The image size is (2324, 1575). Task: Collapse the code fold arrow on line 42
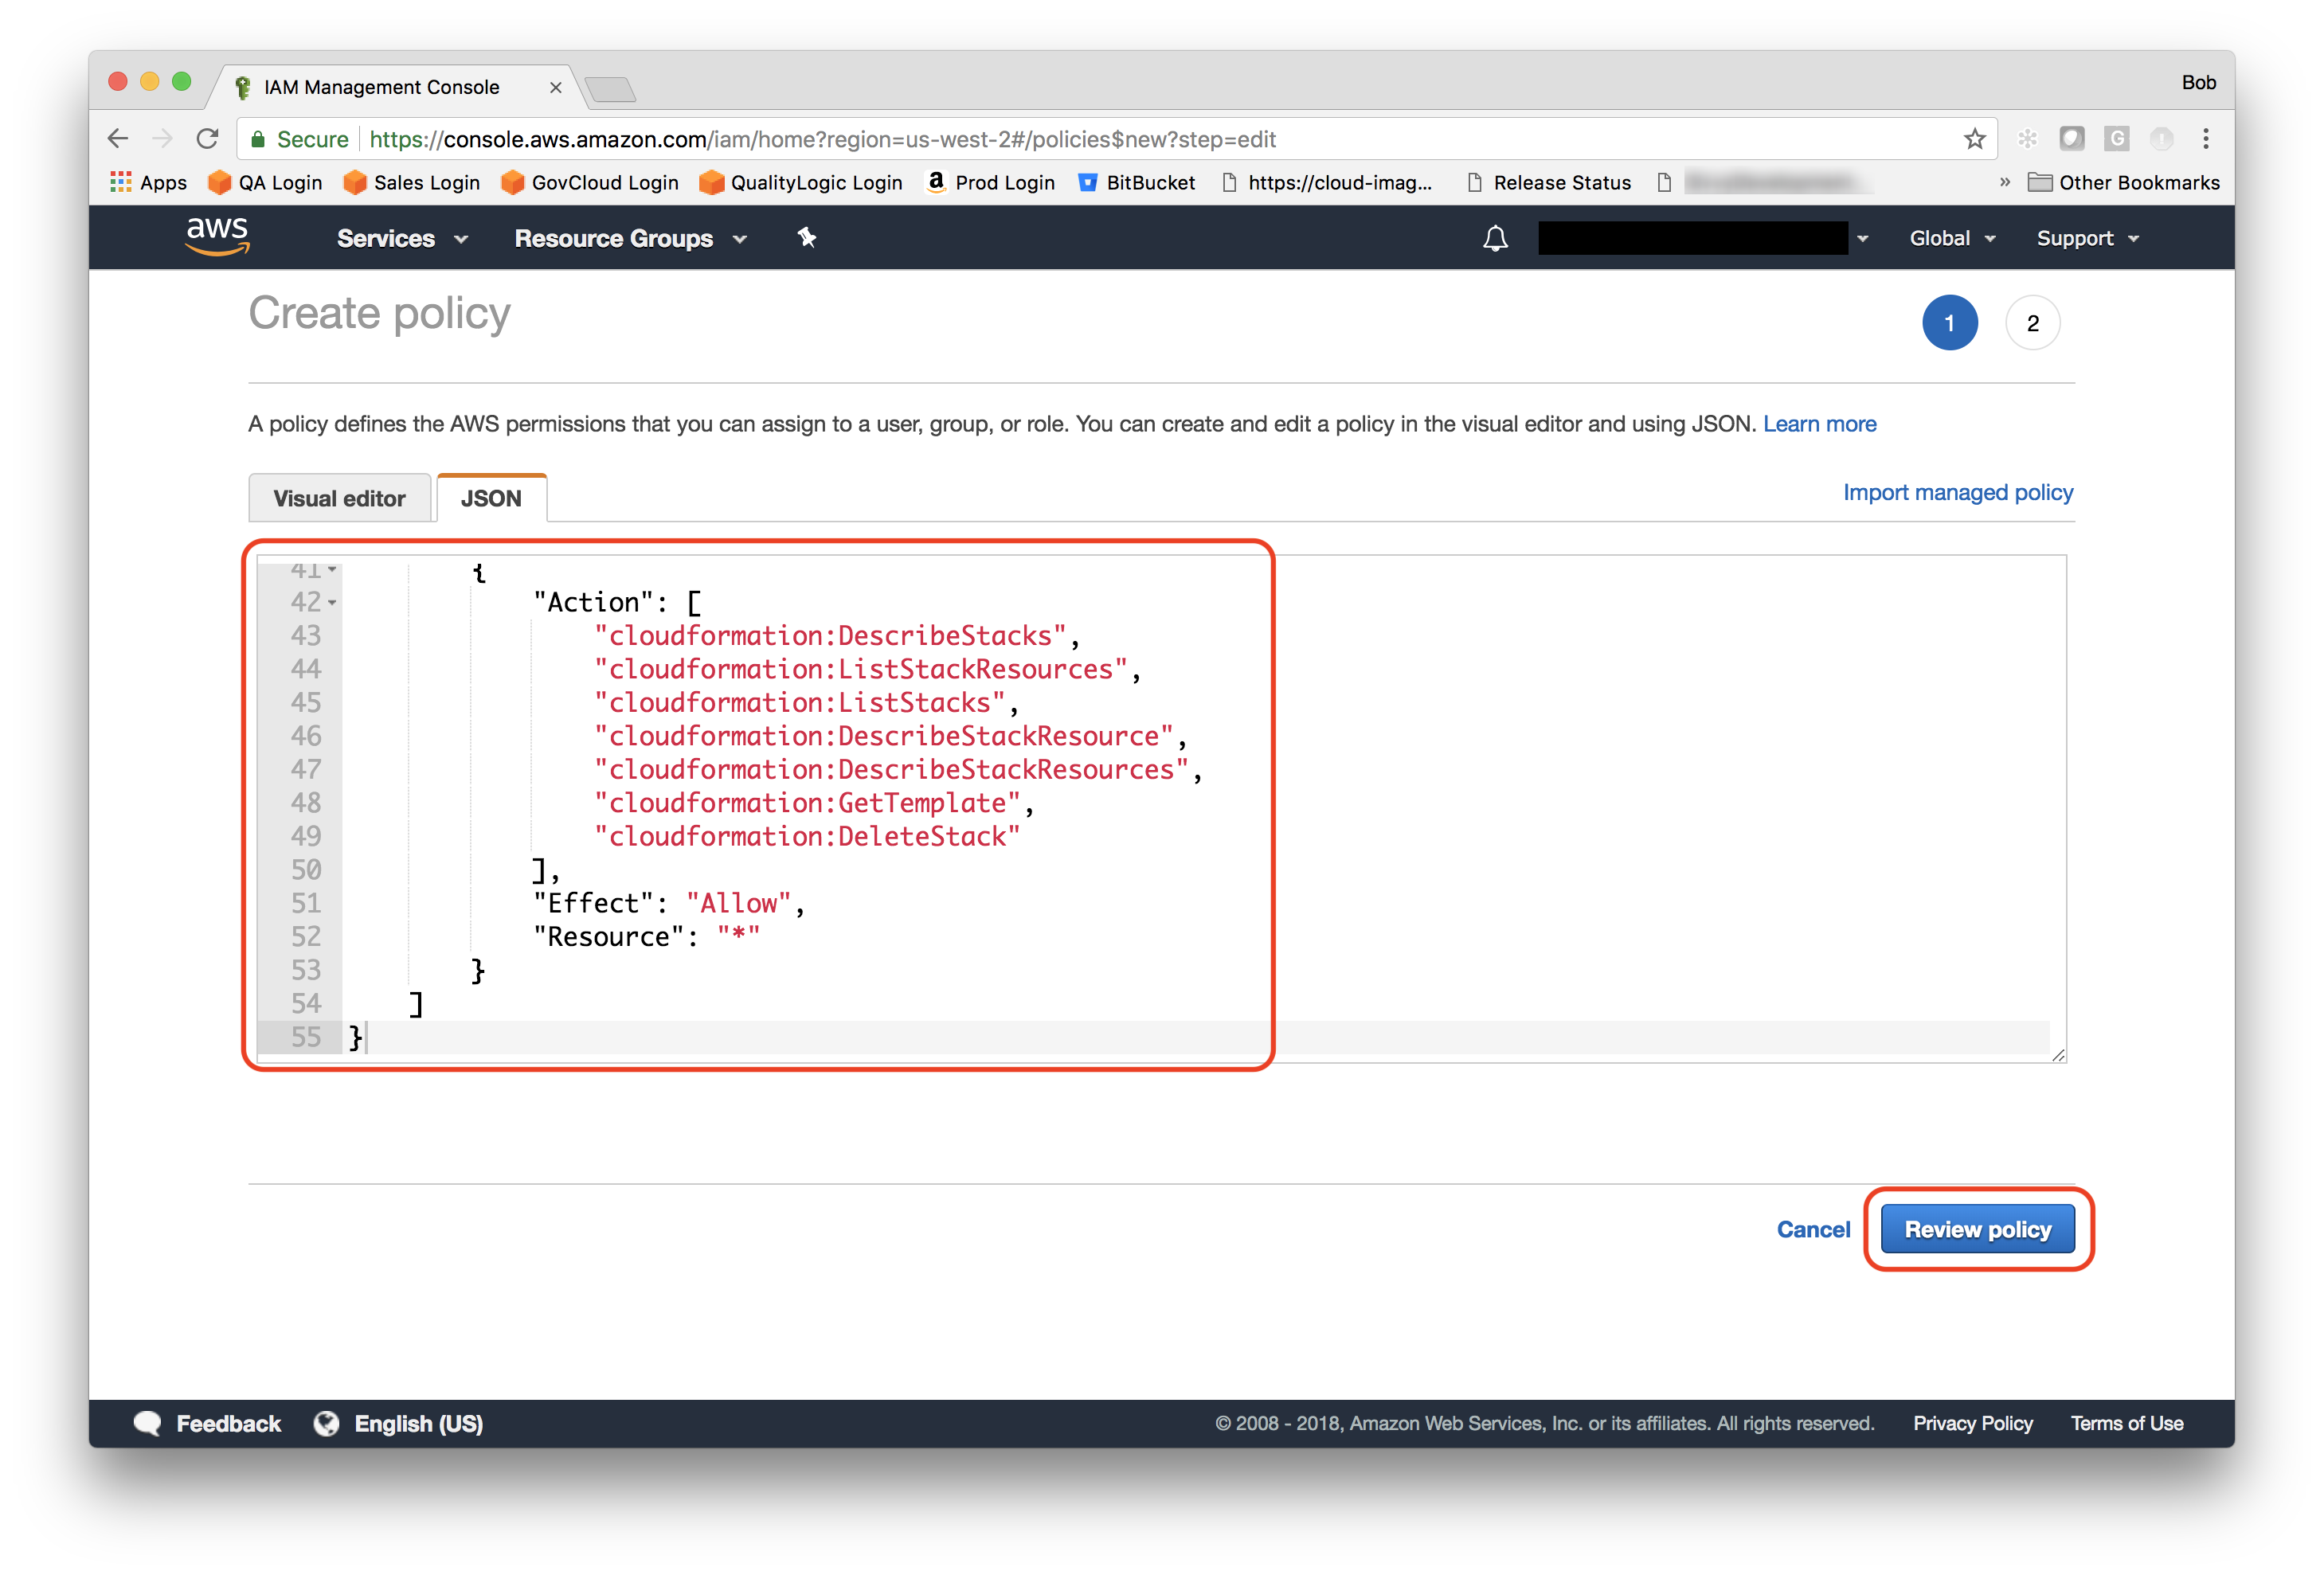pyautogui.click(x=332, y=603)
